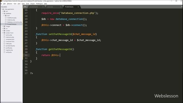Open the tab list dropdown at right
This screenshot has height=103, width=183.
point(182,7)
